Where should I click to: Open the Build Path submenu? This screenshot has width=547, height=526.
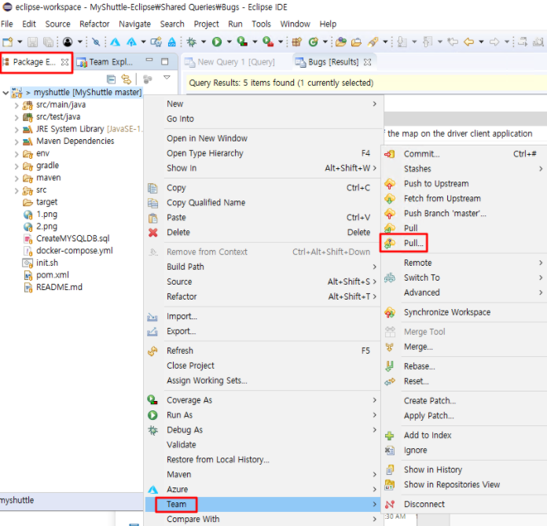(x=262, y=267)
